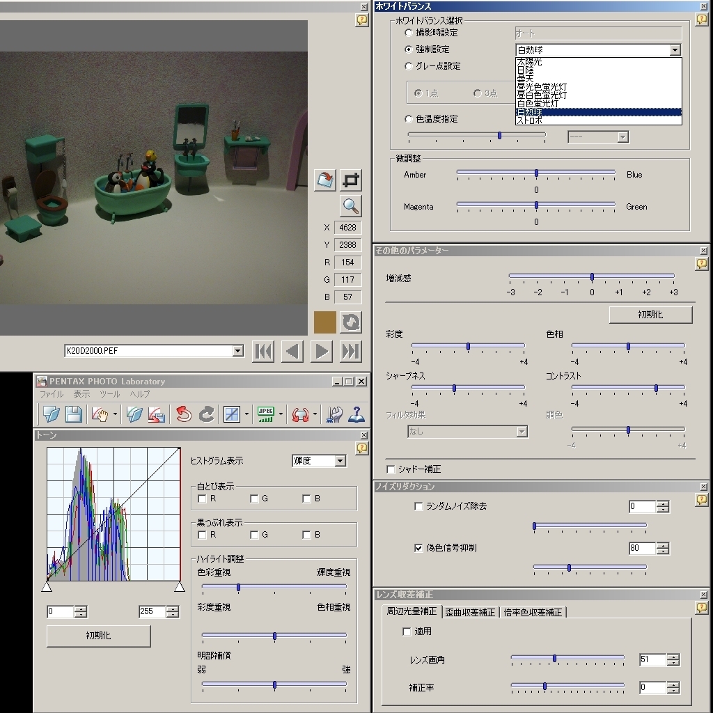Image resolution: width=713 pixels, height=713 pixels.
Task: Click the crop tool icon
Action: click(x=352, y=180)
